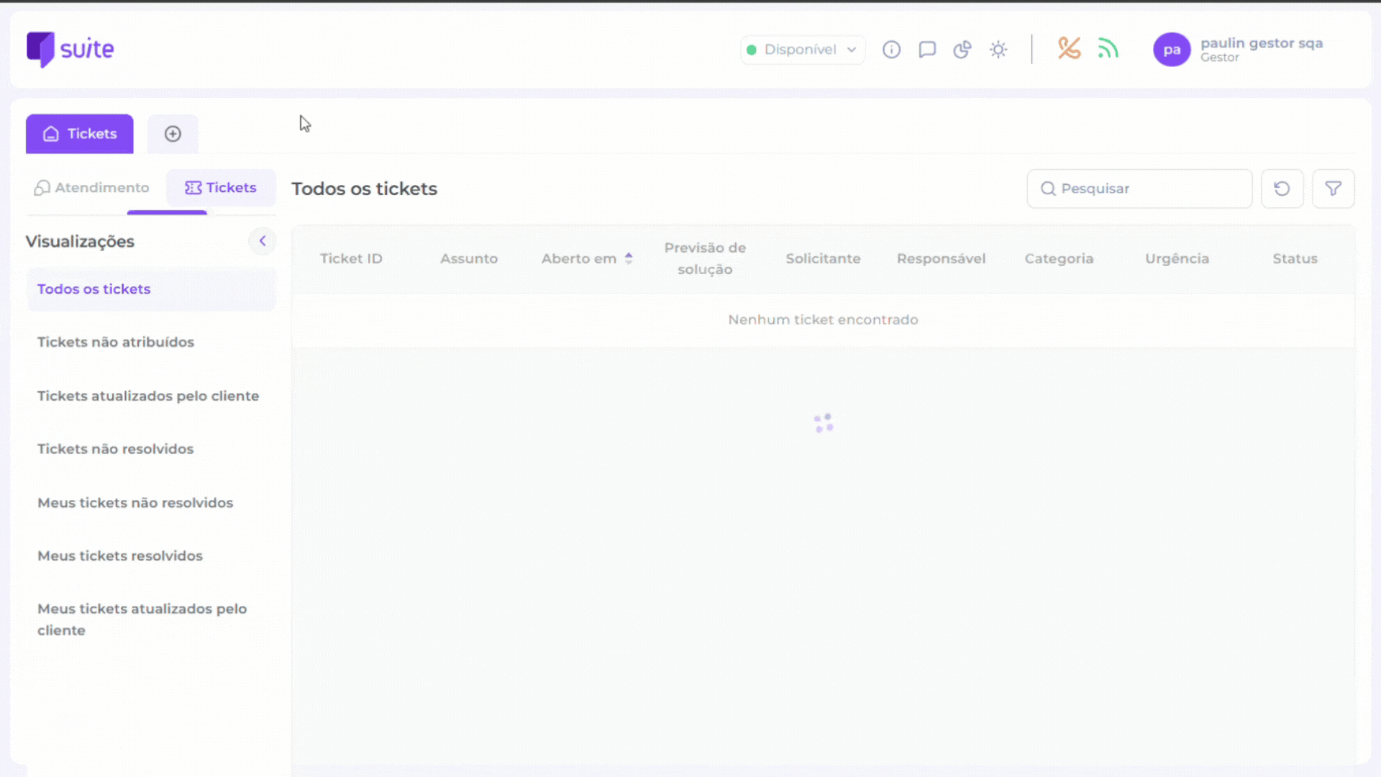
Task: Click the info circle icon
Action: point(891,50)
